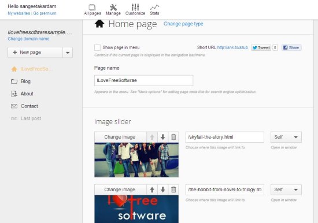Move second slider image up
Screen dimensions: 318x223
coord(152,189)
